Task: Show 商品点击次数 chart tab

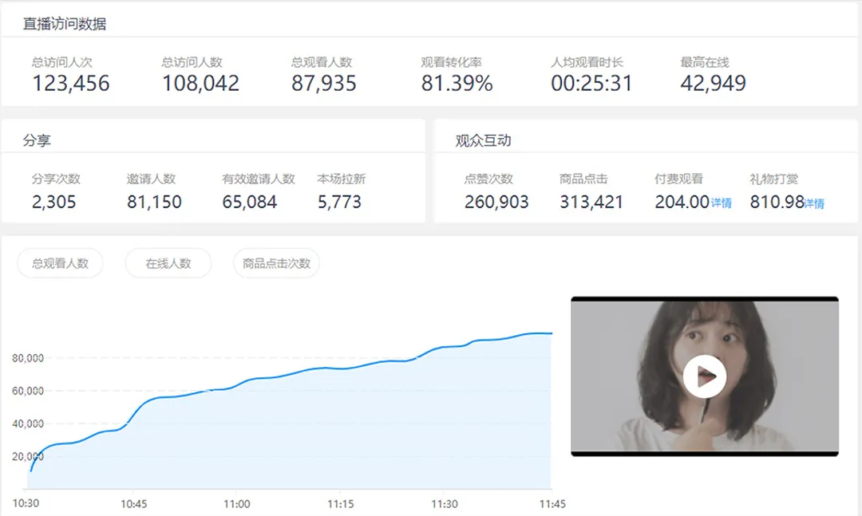Action: click(276, 263)
